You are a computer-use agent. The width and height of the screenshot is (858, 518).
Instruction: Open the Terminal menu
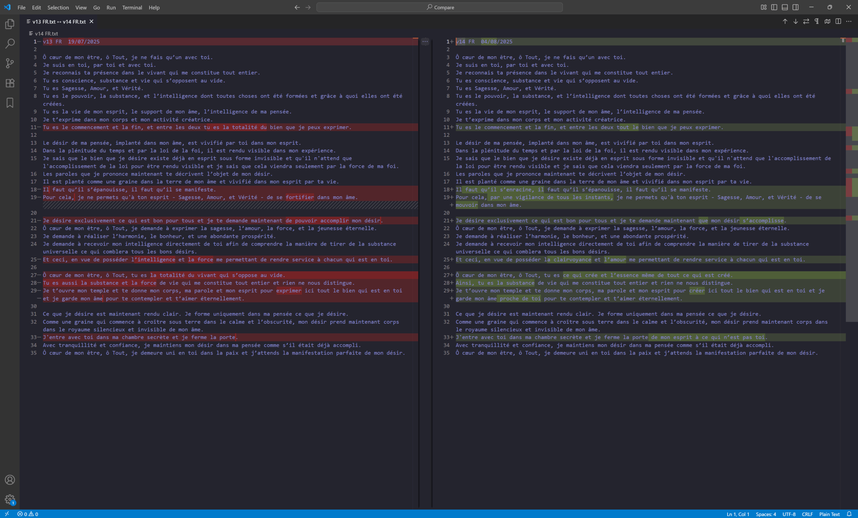click(x=132, y=7)
